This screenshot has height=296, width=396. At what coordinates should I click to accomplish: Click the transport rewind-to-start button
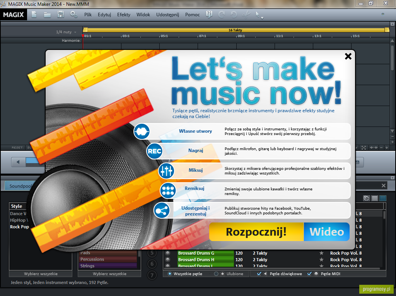click(18, 162)
